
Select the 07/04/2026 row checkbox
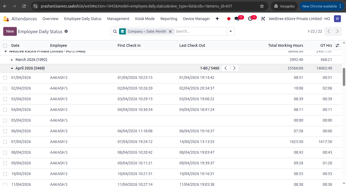[x=5, y=142]
